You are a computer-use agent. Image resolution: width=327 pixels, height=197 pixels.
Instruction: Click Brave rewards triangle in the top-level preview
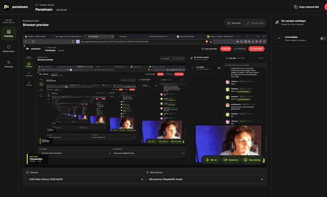pos(211,42)
